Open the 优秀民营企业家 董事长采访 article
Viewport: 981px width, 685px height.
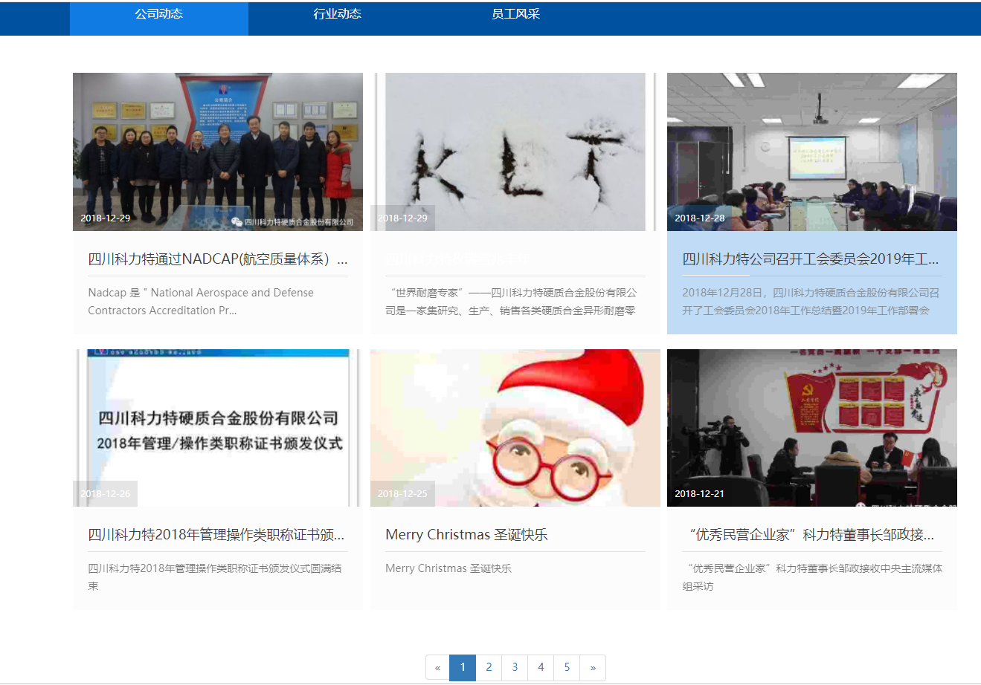pos(811,534)
